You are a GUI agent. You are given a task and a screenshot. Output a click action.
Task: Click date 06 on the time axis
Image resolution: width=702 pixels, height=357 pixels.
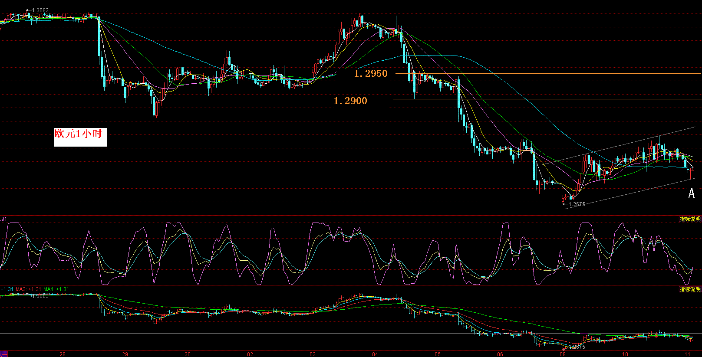(500, 354)
